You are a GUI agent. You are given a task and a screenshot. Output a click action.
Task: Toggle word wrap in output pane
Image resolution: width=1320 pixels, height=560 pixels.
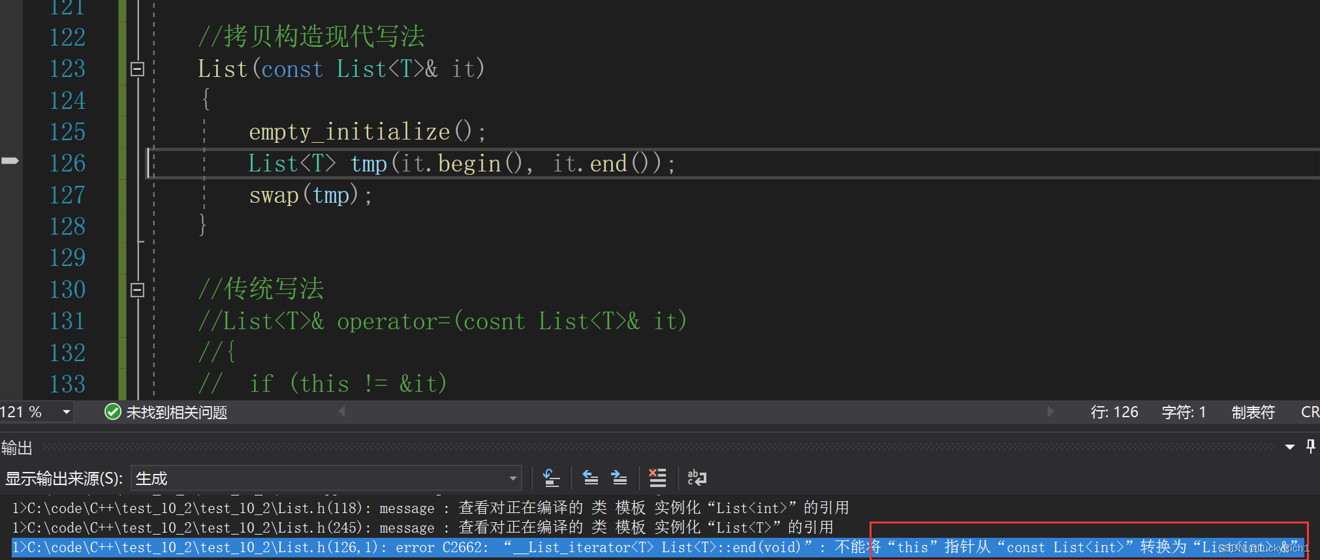point(697,478)
